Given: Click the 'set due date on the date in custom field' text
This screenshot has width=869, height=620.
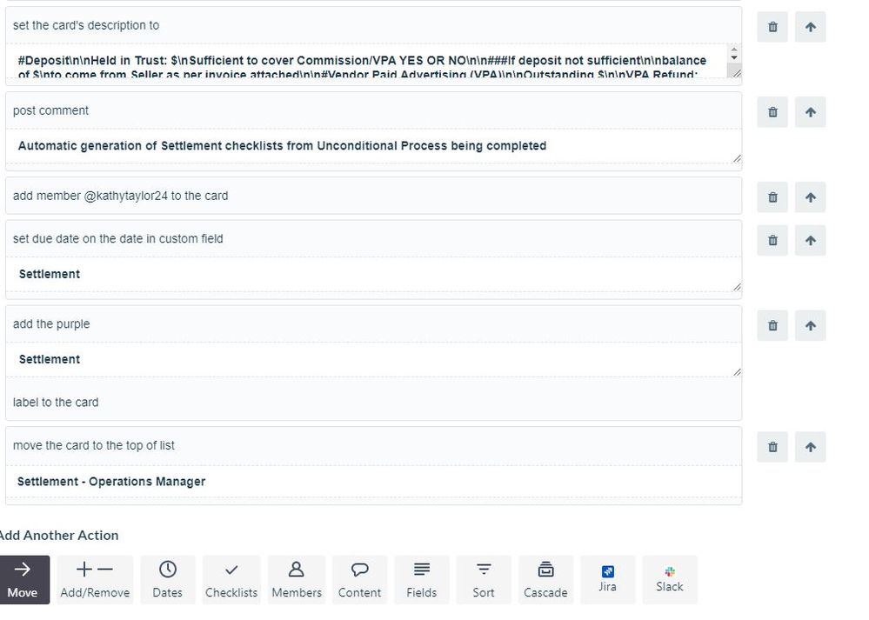Looking at the screenshot, I should tap(118, 239).
